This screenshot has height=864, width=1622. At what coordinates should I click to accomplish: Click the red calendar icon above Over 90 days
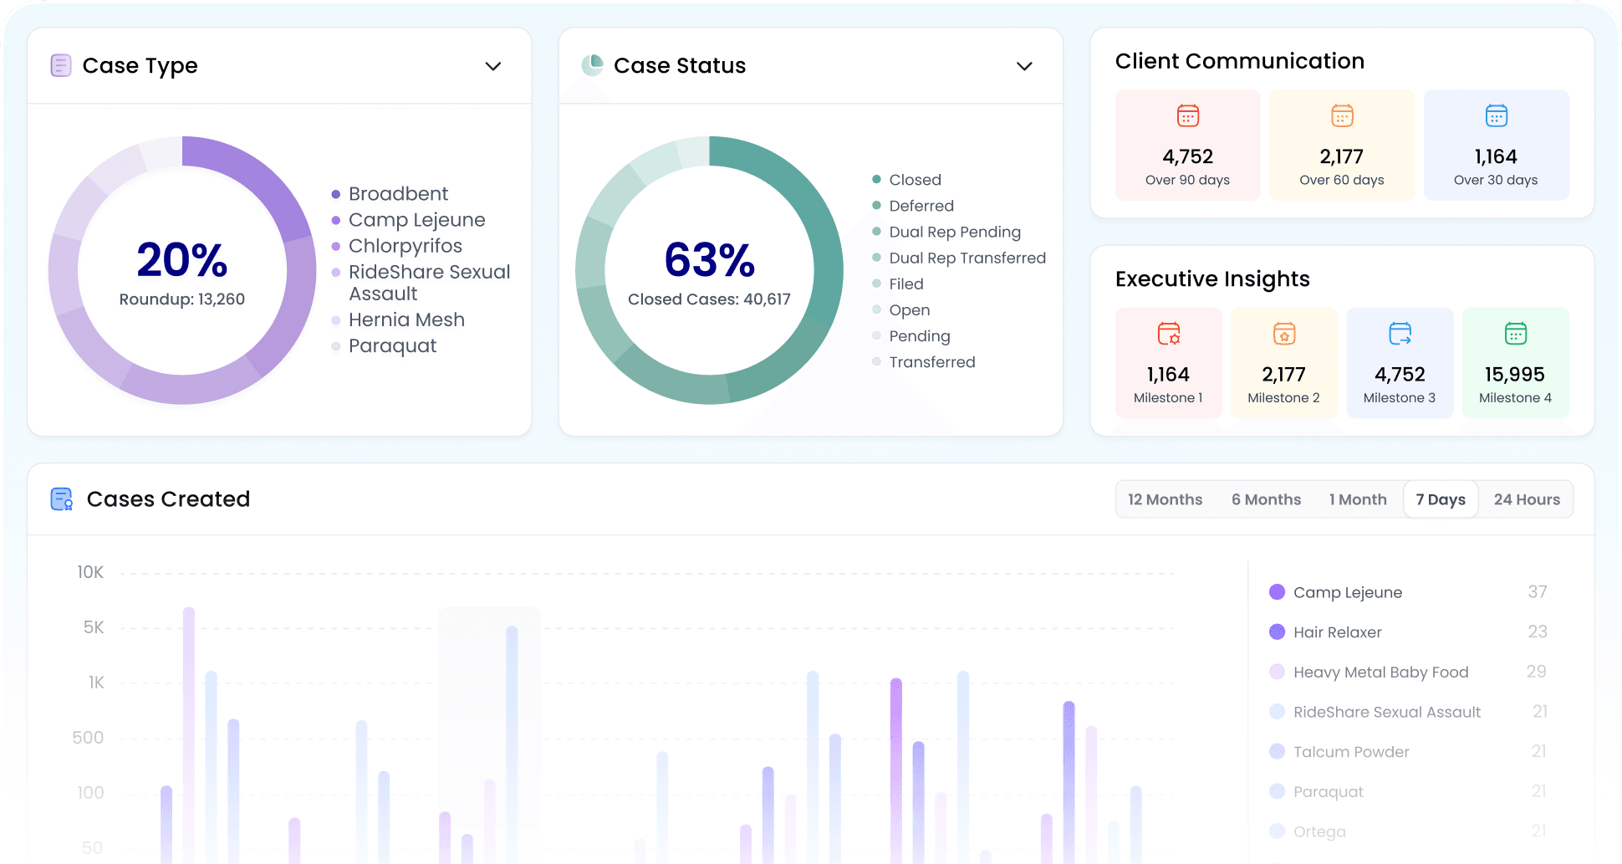tap(1187, 115)
